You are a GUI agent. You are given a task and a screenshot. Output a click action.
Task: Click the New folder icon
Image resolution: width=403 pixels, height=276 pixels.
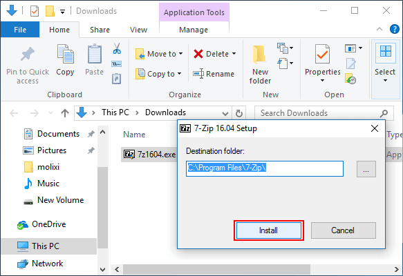coord(259,55)
